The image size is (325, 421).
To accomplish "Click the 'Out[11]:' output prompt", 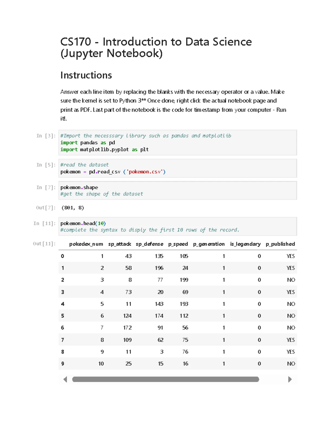I will coord(44,244).
